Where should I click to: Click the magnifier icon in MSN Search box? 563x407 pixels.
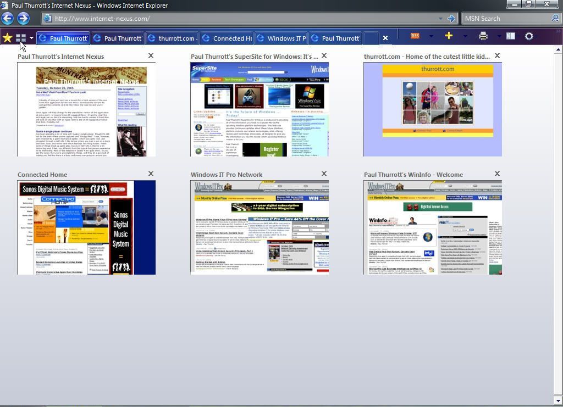(x=555, y=18)
